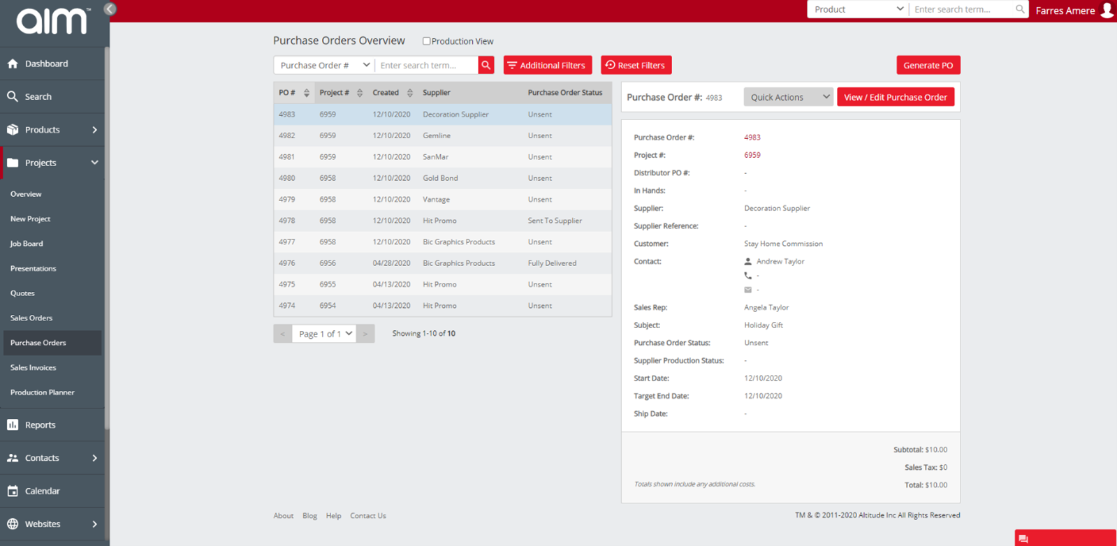Select Purchase Orders menu item
Viewport: 1117px width, 546px height.
(51, 343)
